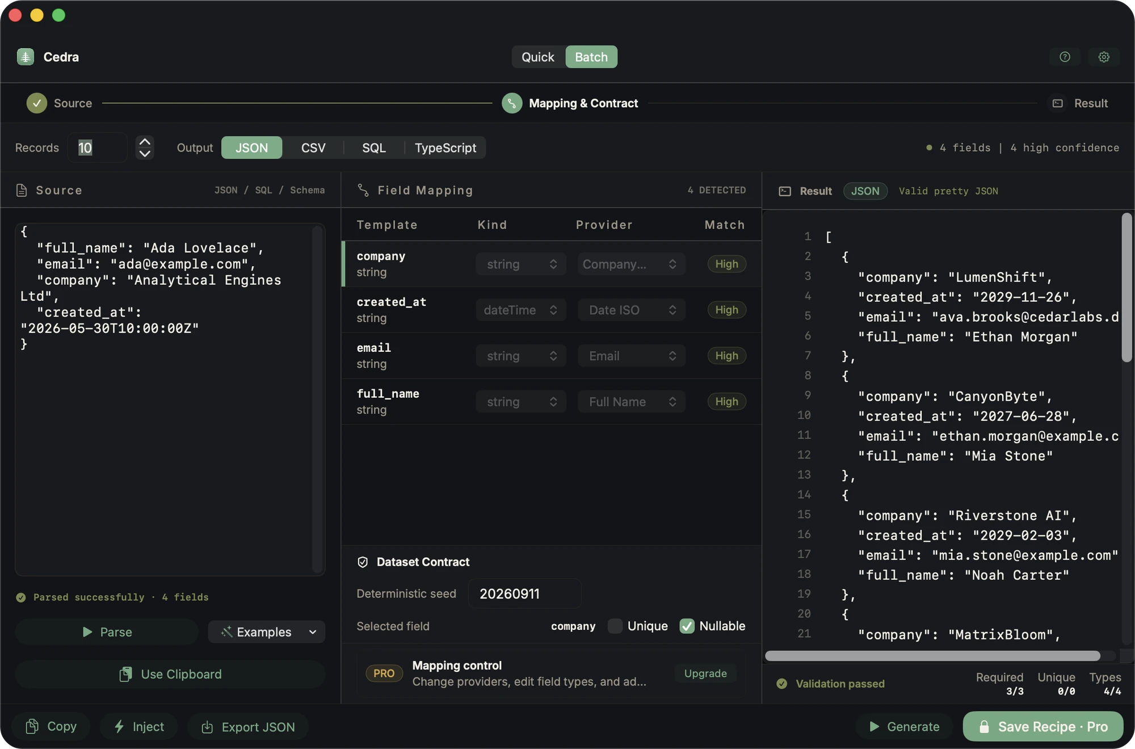This screenshot has height=749, width=1135.
Task: Click the Records number input field
Action: [x=98, y=148]
